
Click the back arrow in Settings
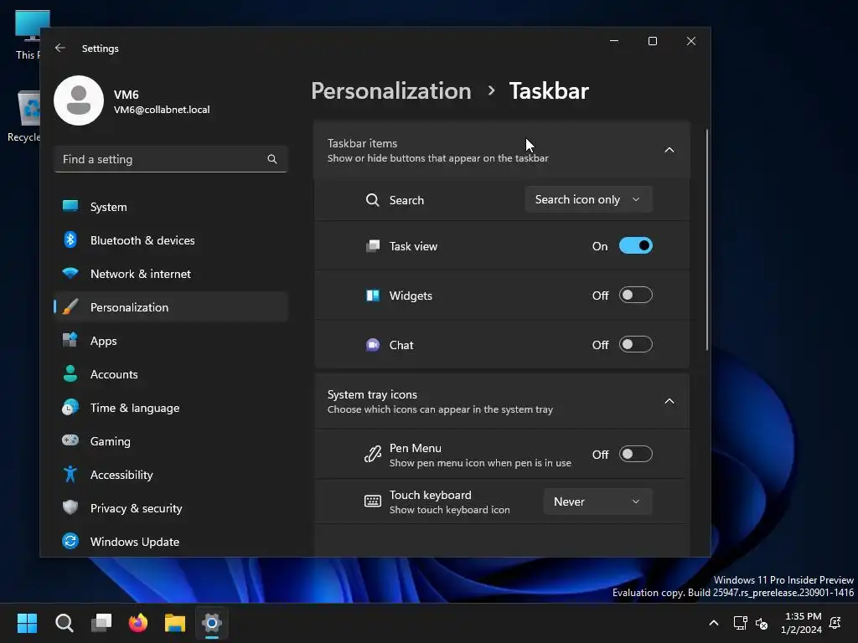coord(60,48)
